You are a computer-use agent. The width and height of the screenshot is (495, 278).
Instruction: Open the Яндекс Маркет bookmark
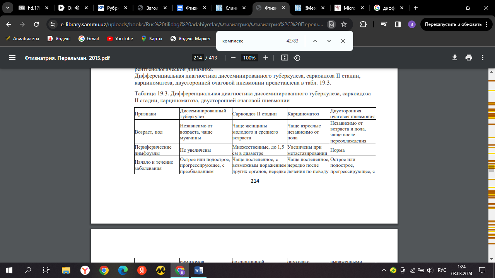coord(191,39)
